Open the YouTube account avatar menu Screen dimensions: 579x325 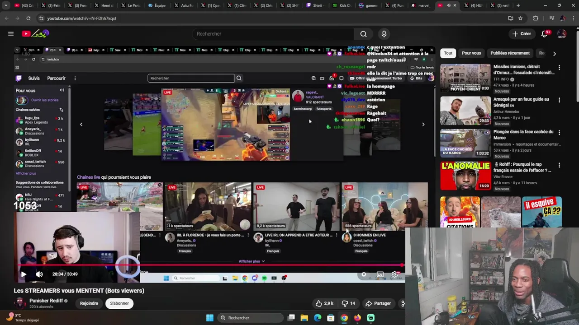click(x=562, y=34)
